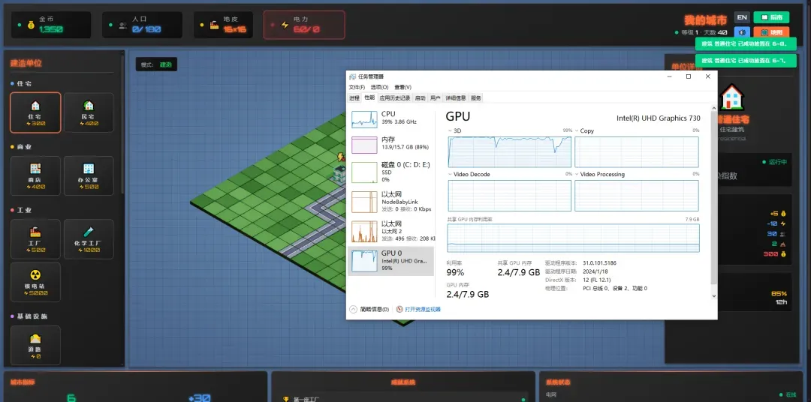This screenshot has height=402, width=811.
Task: Mute the game sound with speaker button
Action: [742, 32]
